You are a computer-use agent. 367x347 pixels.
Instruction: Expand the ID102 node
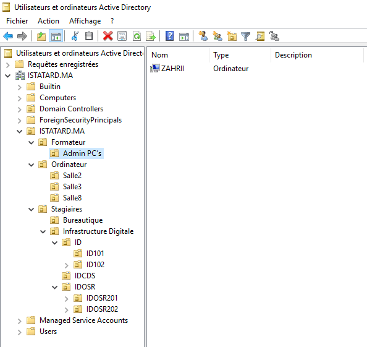pos(67,265)
